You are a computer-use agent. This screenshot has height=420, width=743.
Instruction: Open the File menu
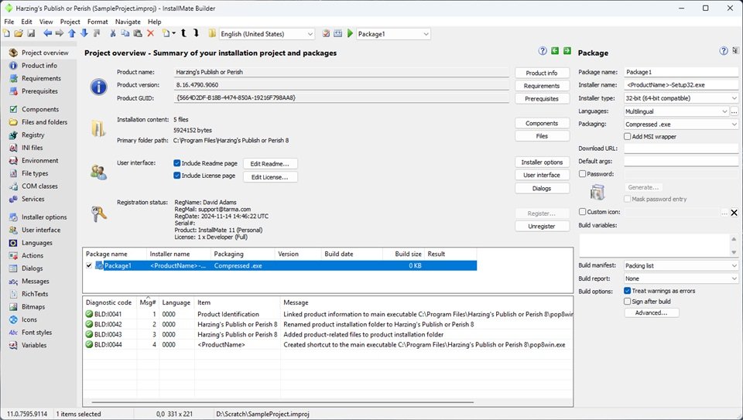(x=9, y=22)
